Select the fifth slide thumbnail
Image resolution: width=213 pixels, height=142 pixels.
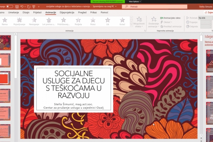(5, 114)
